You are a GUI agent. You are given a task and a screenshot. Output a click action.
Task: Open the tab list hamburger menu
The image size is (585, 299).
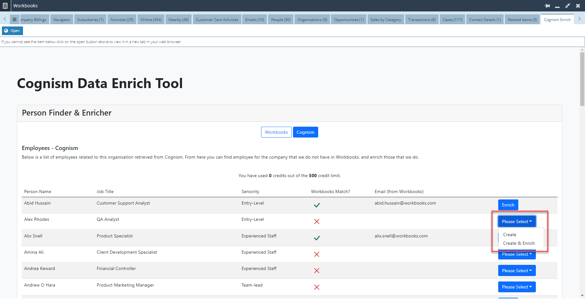tap(14, 19)
